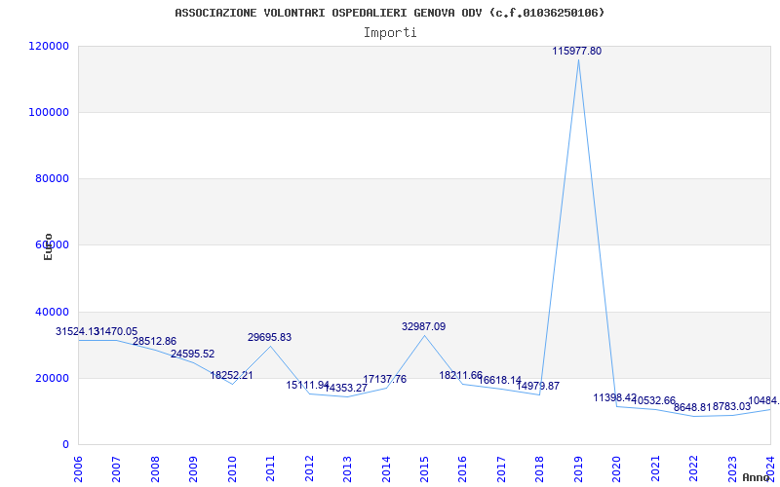Click the 2006 x-axis year label
Image resolution: width=780 pixels, height=487 pixels.
tap(78, 469)
